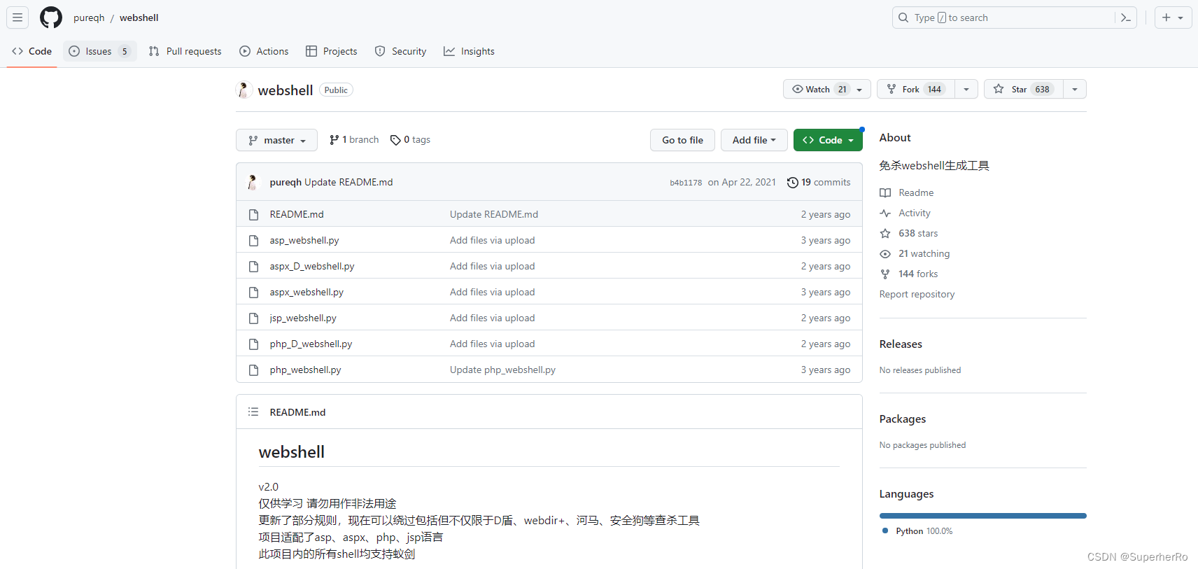
Task: Open the green Code clone dropdown
Action: 828,140
